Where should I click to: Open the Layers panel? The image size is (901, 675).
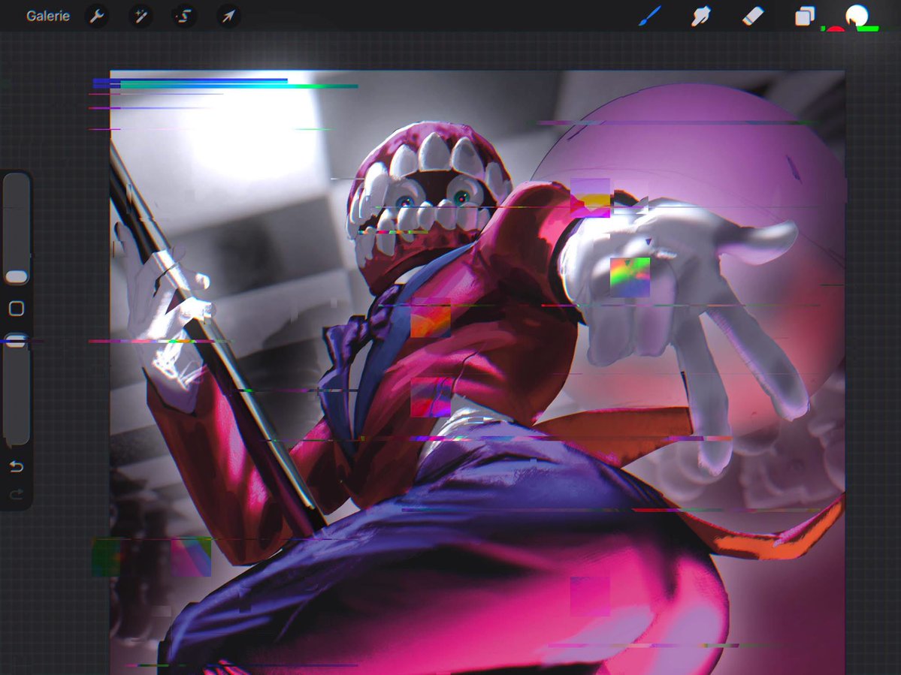[x=805, y=16]
